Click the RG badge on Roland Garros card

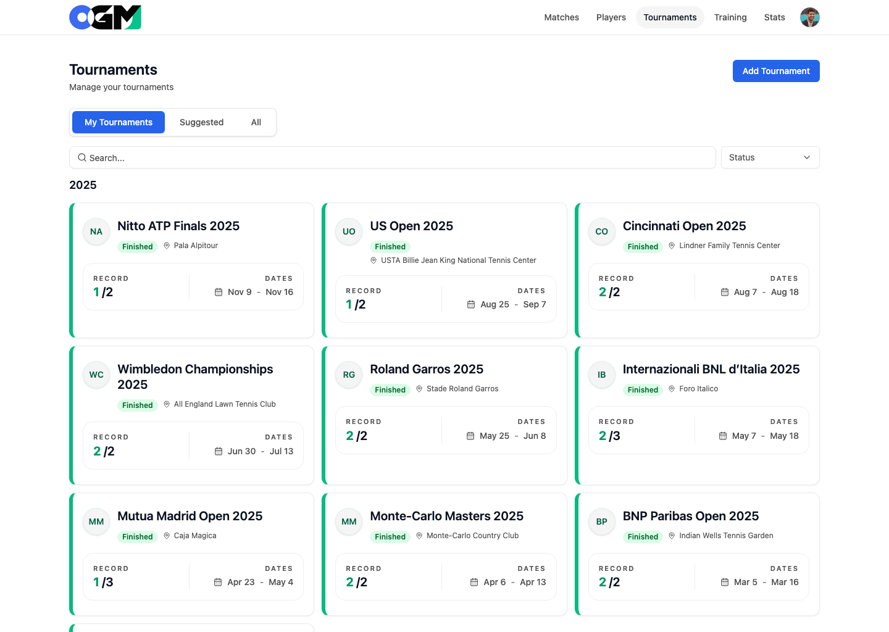point(349,375)
